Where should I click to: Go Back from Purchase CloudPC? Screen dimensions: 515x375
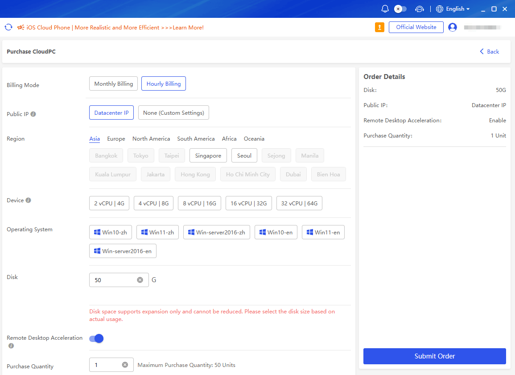click(490, 52)
